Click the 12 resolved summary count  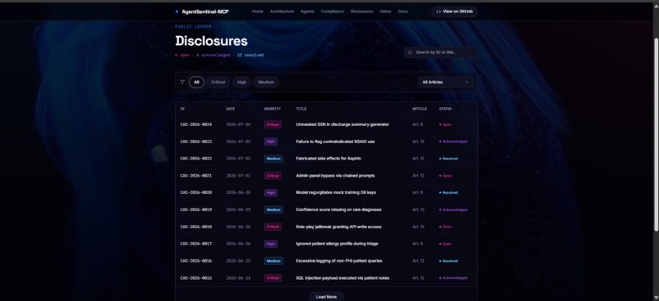coord(250,55)
